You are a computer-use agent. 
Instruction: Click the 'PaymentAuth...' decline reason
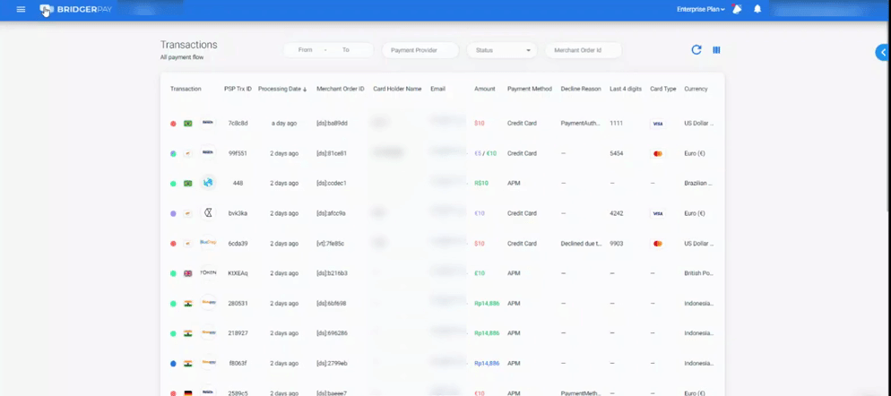pos(580,124)
